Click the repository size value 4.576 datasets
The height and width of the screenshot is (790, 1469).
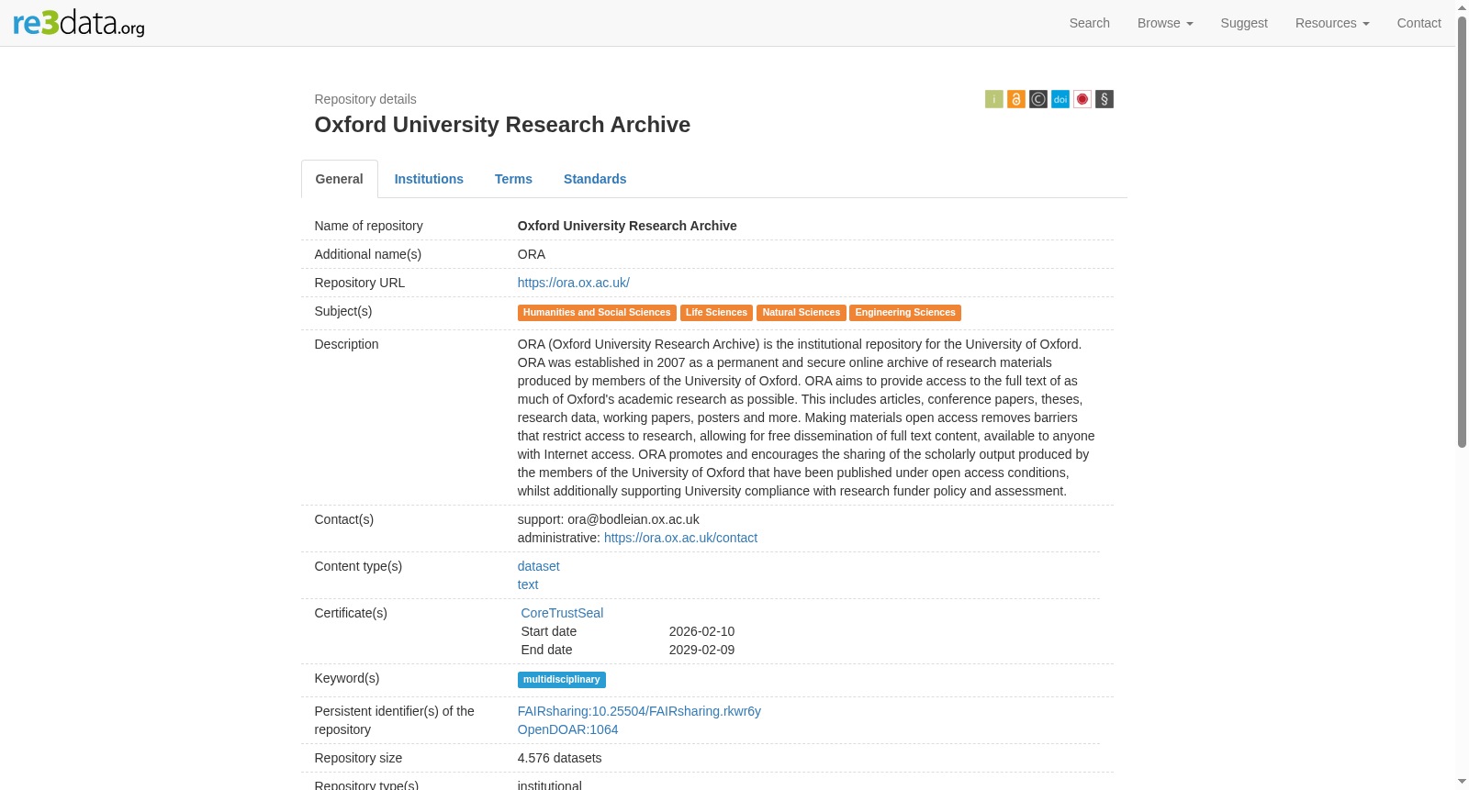coord(560,758)
